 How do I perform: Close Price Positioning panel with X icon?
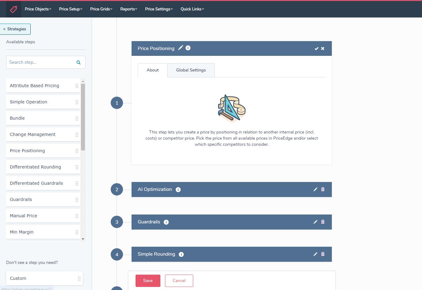pos(323,48)
